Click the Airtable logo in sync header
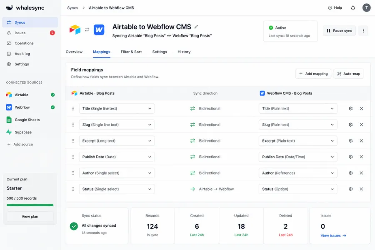 (x=75, y=30)
